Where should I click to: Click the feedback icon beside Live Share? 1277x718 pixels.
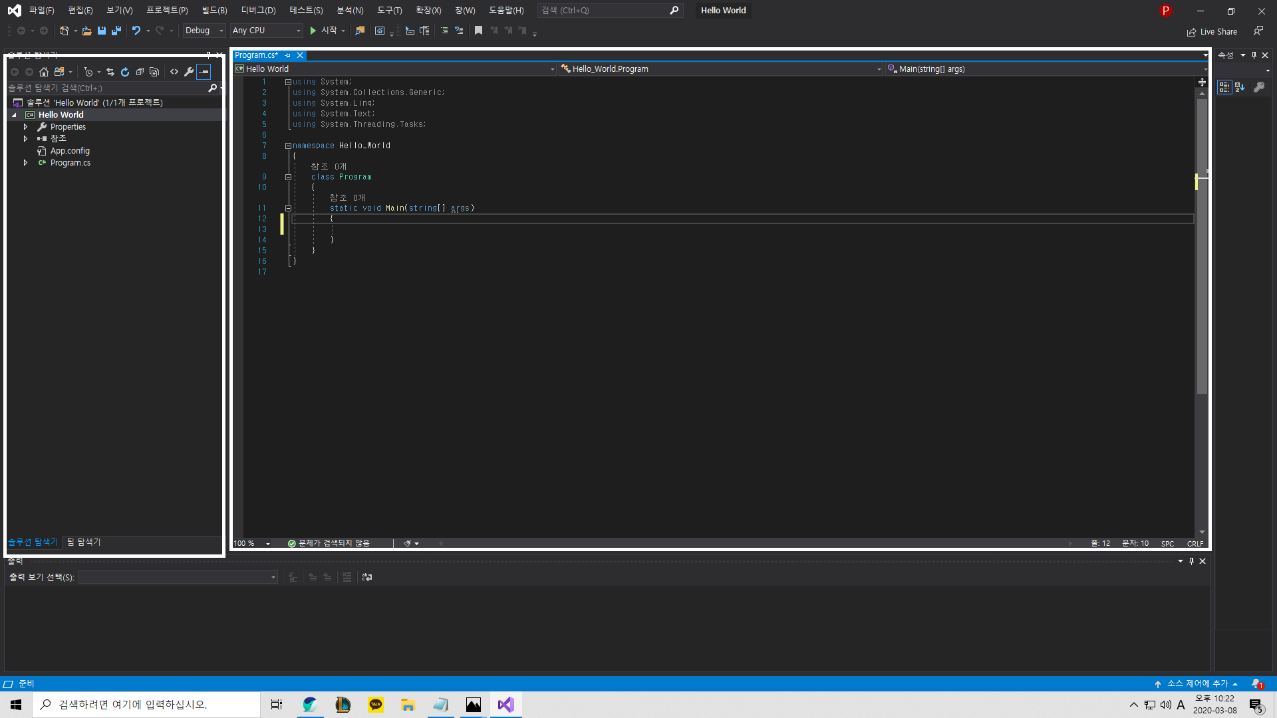pos(1258,31)
